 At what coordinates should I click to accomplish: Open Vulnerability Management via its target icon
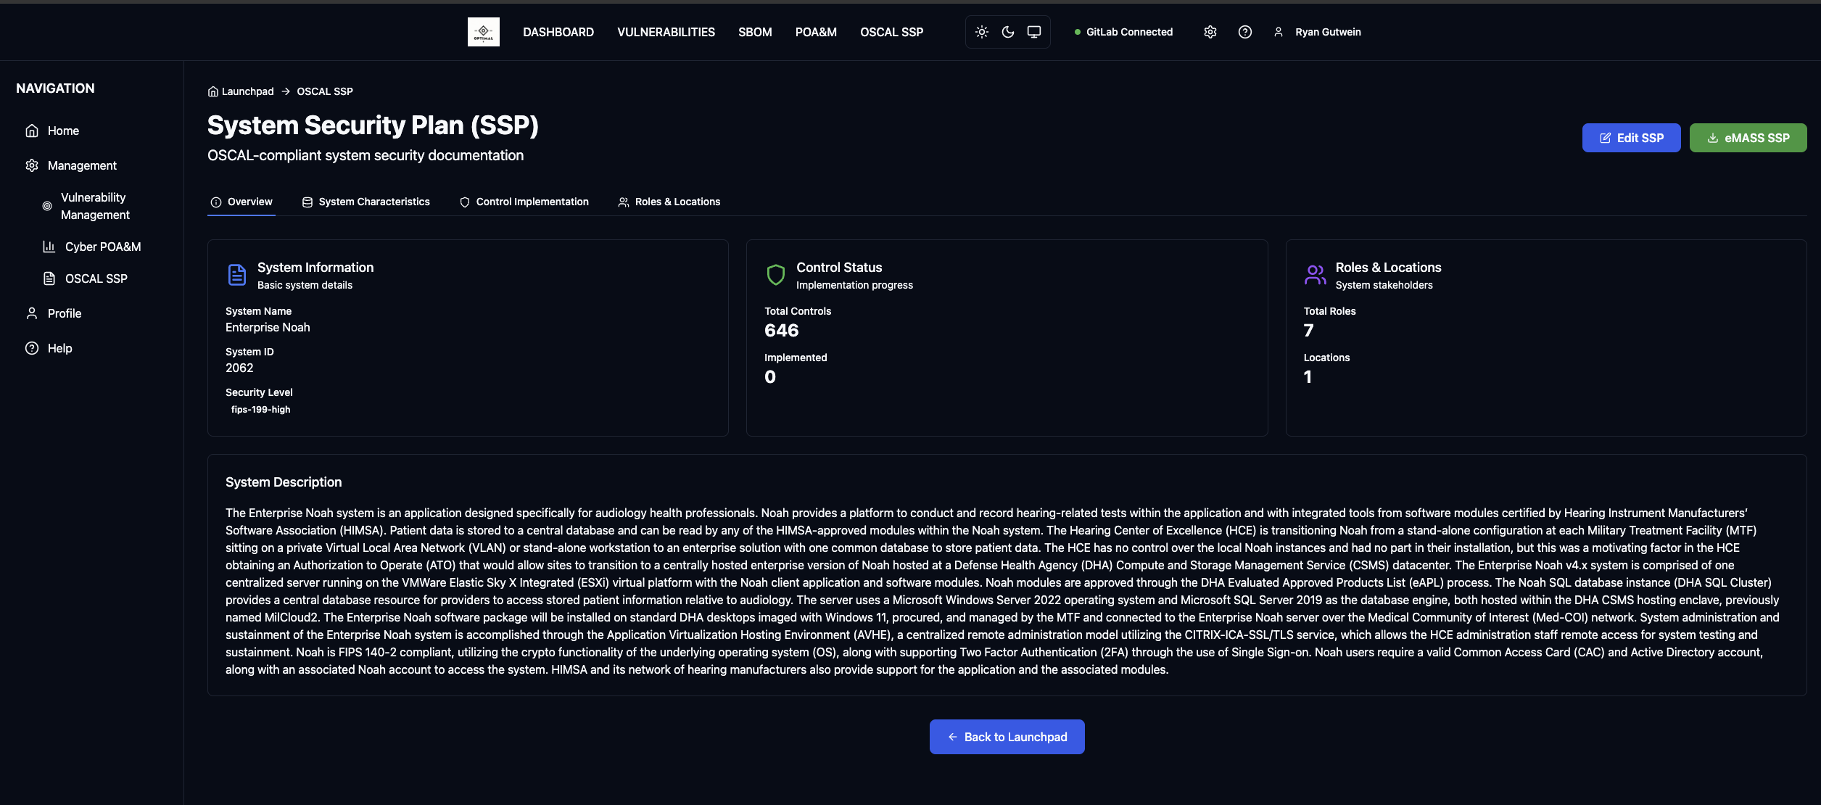point(47,205)
